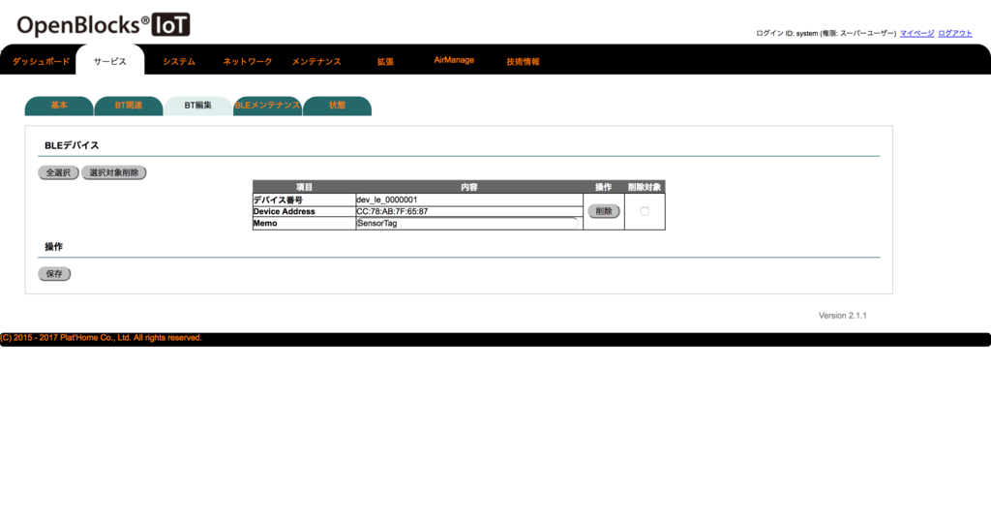Go to the システム tab
Screen dimensions: 991x523
pyautogui.click(x=179, y=61)
